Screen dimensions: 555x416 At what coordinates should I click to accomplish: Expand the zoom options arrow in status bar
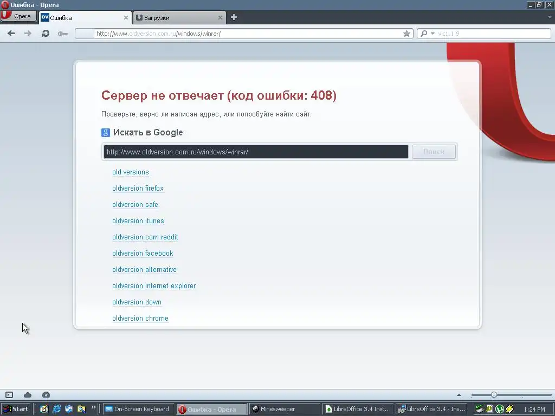[459, 395]
